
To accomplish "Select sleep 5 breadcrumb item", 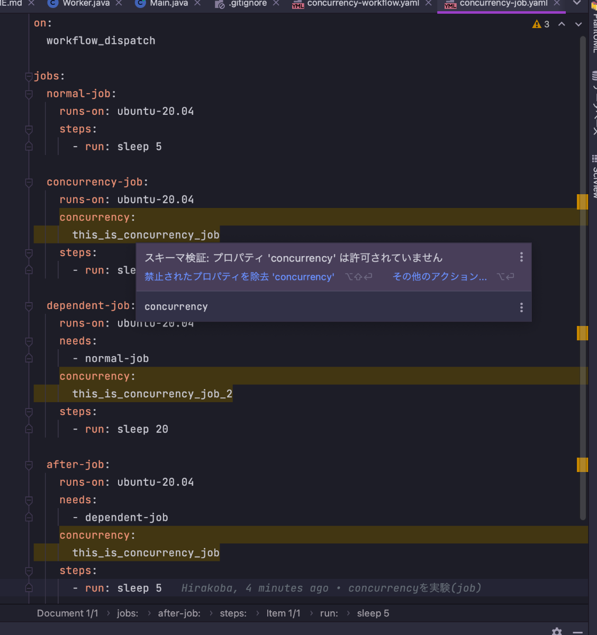I will (x=373, y=613).
